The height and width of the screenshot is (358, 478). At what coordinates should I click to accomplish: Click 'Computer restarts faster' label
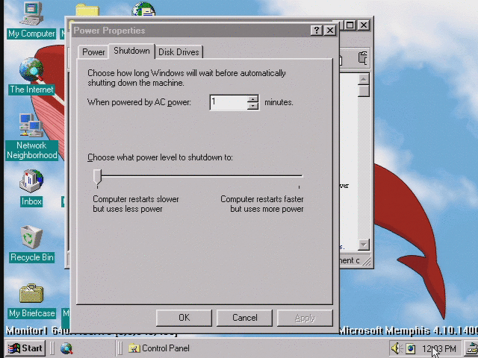pyautogui.click(x=262, y=199)
